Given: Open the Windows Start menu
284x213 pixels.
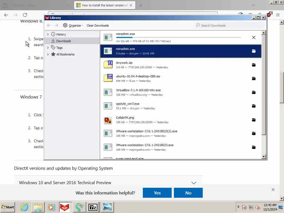Looking at the screenshot, I should pyautogui.click(x=7, y=207).
